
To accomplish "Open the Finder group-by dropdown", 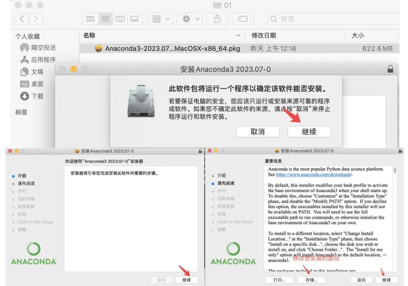I will (x=160, y=19).
